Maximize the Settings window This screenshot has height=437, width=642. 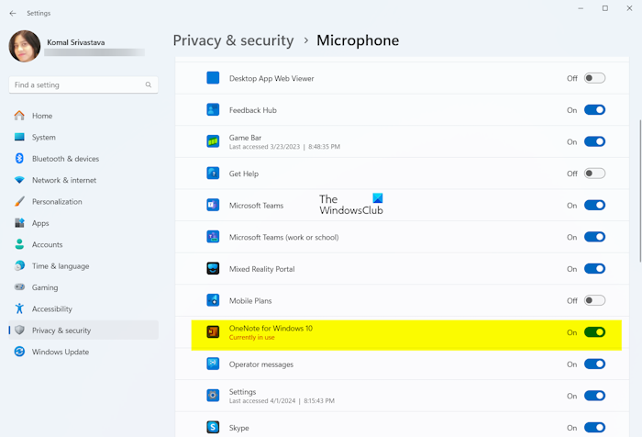coord(604,8)
